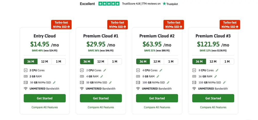Click Get Started under Entry Cloud
The image size is (258, 120).
pyautogui.click(x=45, y=98)
